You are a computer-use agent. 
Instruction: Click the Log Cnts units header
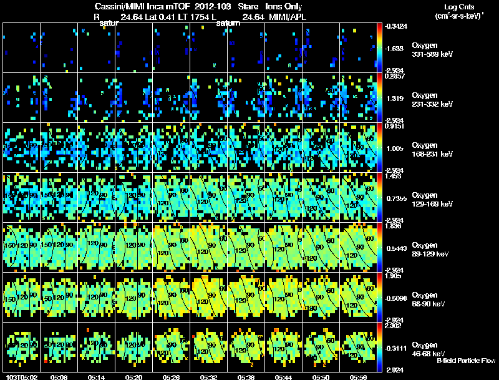pyautogui.click(x=459, y=11)
